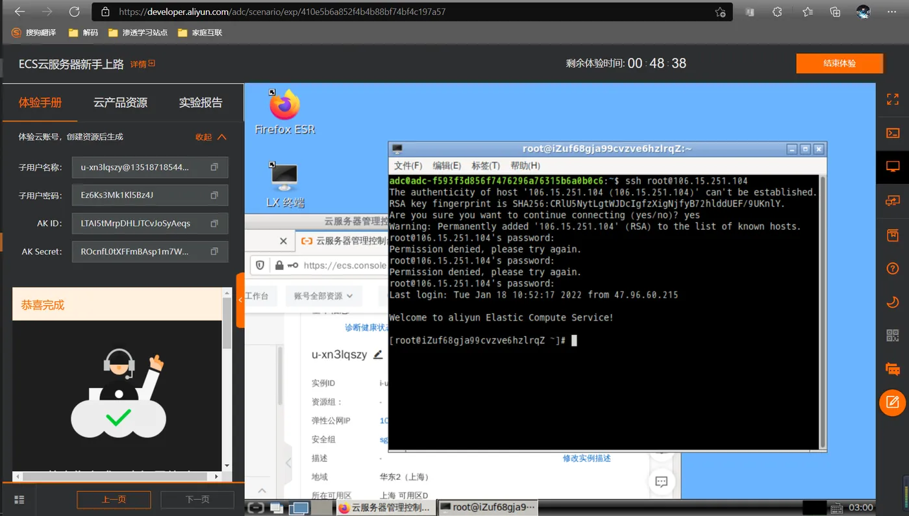The height and width of the screenshot is (516, 909).
Task: Collapse left manual panel orange handle
Action: [240, 300]
